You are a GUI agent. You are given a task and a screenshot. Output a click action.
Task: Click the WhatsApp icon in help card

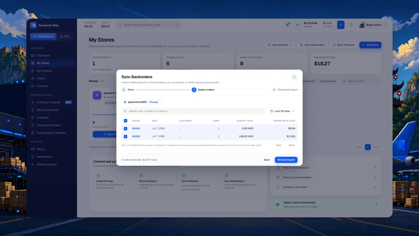(x=278, y=205)
